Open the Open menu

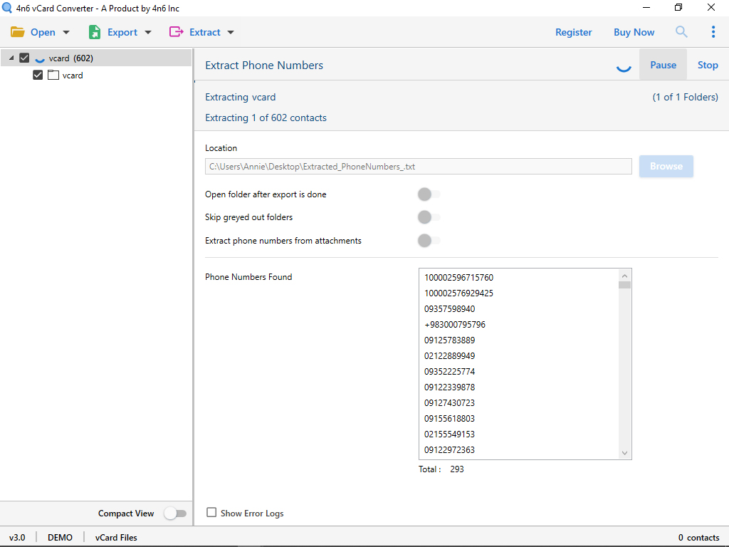[x=43, y=32]
